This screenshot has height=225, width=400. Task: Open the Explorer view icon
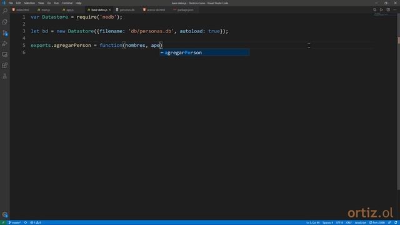(4, 22)
